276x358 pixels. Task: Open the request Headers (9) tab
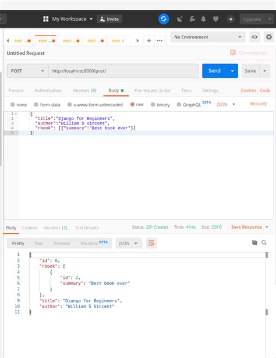pos(84,90)
